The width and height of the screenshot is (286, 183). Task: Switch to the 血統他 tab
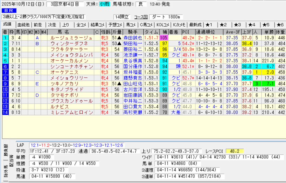click(x=23, y=25)
